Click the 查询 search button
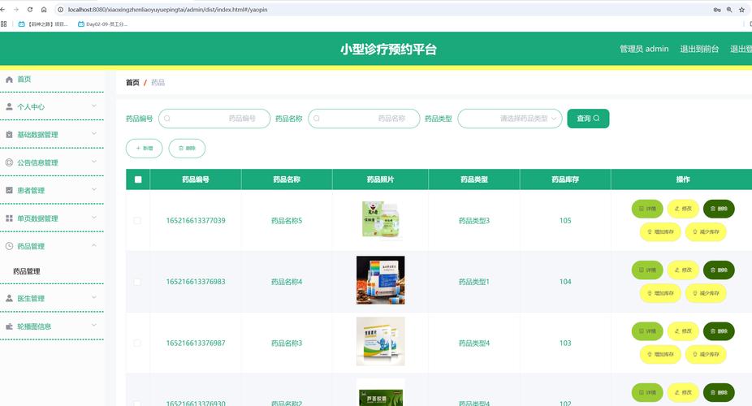Screen dimensions: 752x406 pyautogui.click(x=588, y=119)
